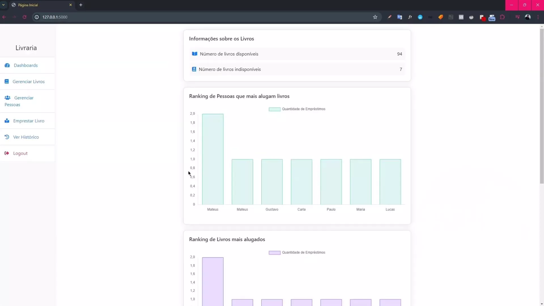
Task: Bookmark this page with the star icon
Action: 375,17
